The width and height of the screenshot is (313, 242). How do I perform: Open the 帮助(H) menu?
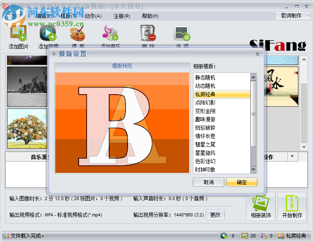150,16
